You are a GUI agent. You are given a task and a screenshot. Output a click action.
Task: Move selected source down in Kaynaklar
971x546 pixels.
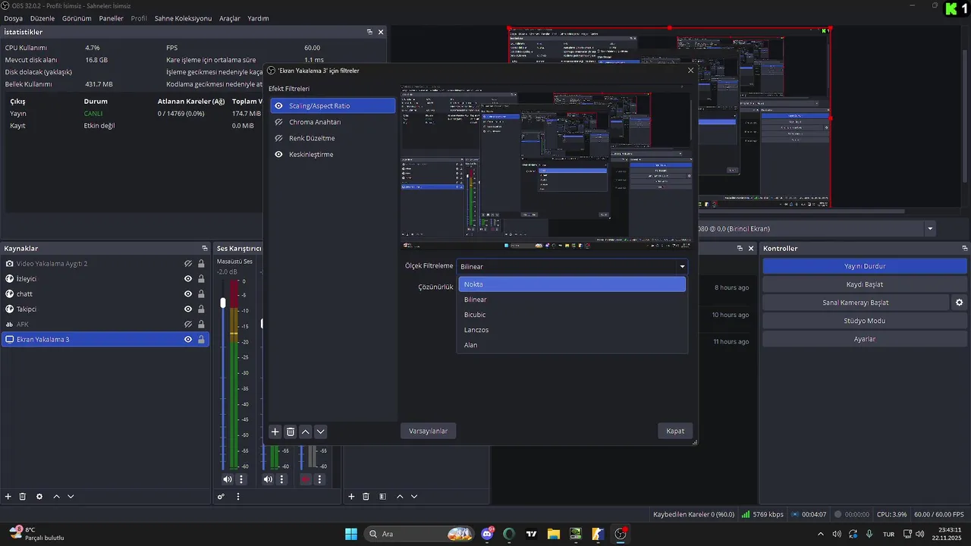click(71, 497)
